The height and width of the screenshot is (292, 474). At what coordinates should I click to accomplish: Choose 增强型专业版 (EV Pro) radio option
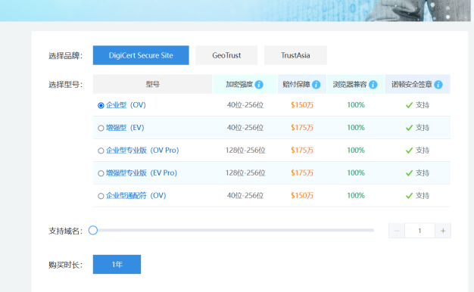[101, 173]
